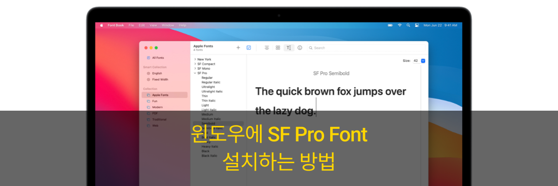The image size is (558, 186).
Task: Open Control Center from menu bar
Action: 417,25
